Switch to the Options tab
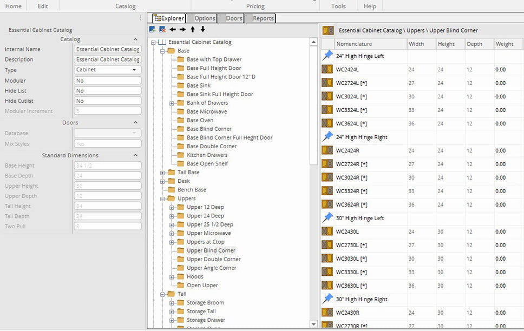This screenshot has width=524, height=331. click(x=201, y=18)
